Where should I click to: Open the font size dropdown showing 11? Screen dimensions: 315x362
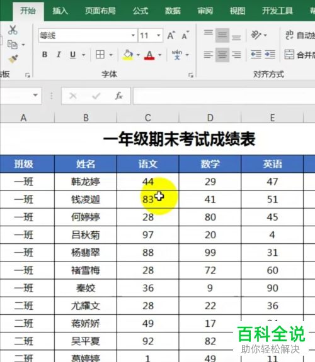click(159, 36)
